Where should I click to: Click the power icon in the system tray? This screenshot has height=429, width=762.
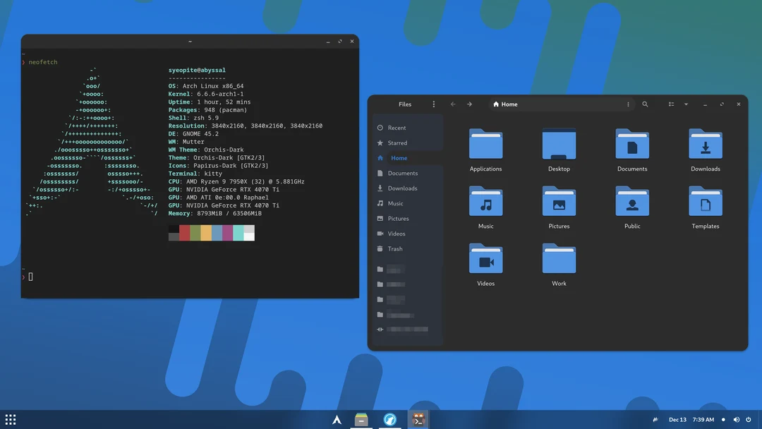pos(749,419)
